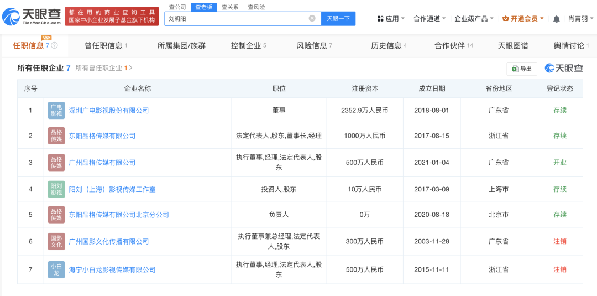Open 深圳广电影视股份有限公司 link

(109, 111)
